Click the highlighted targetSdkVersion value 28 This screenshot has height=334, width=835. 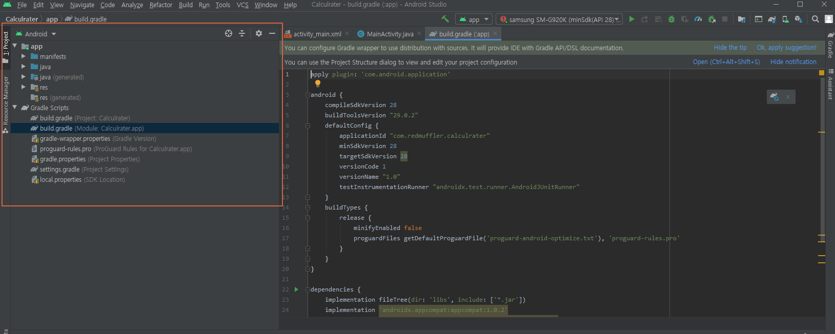(x=404, y=156)
